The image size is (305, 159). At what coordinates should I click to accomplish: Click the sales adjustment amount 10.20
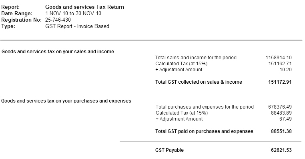tap(285, 70)
